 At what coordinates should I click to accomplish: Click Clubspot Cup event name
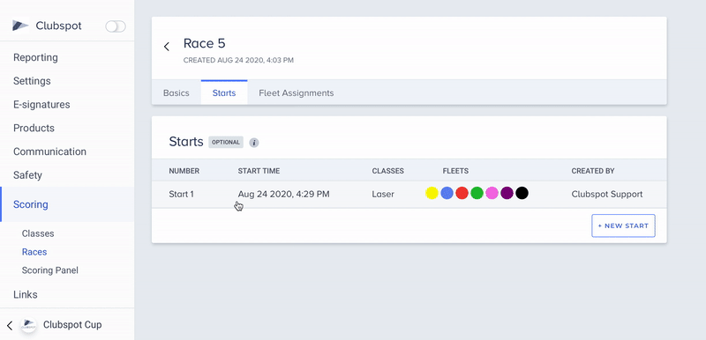click(x=72, y=325)
